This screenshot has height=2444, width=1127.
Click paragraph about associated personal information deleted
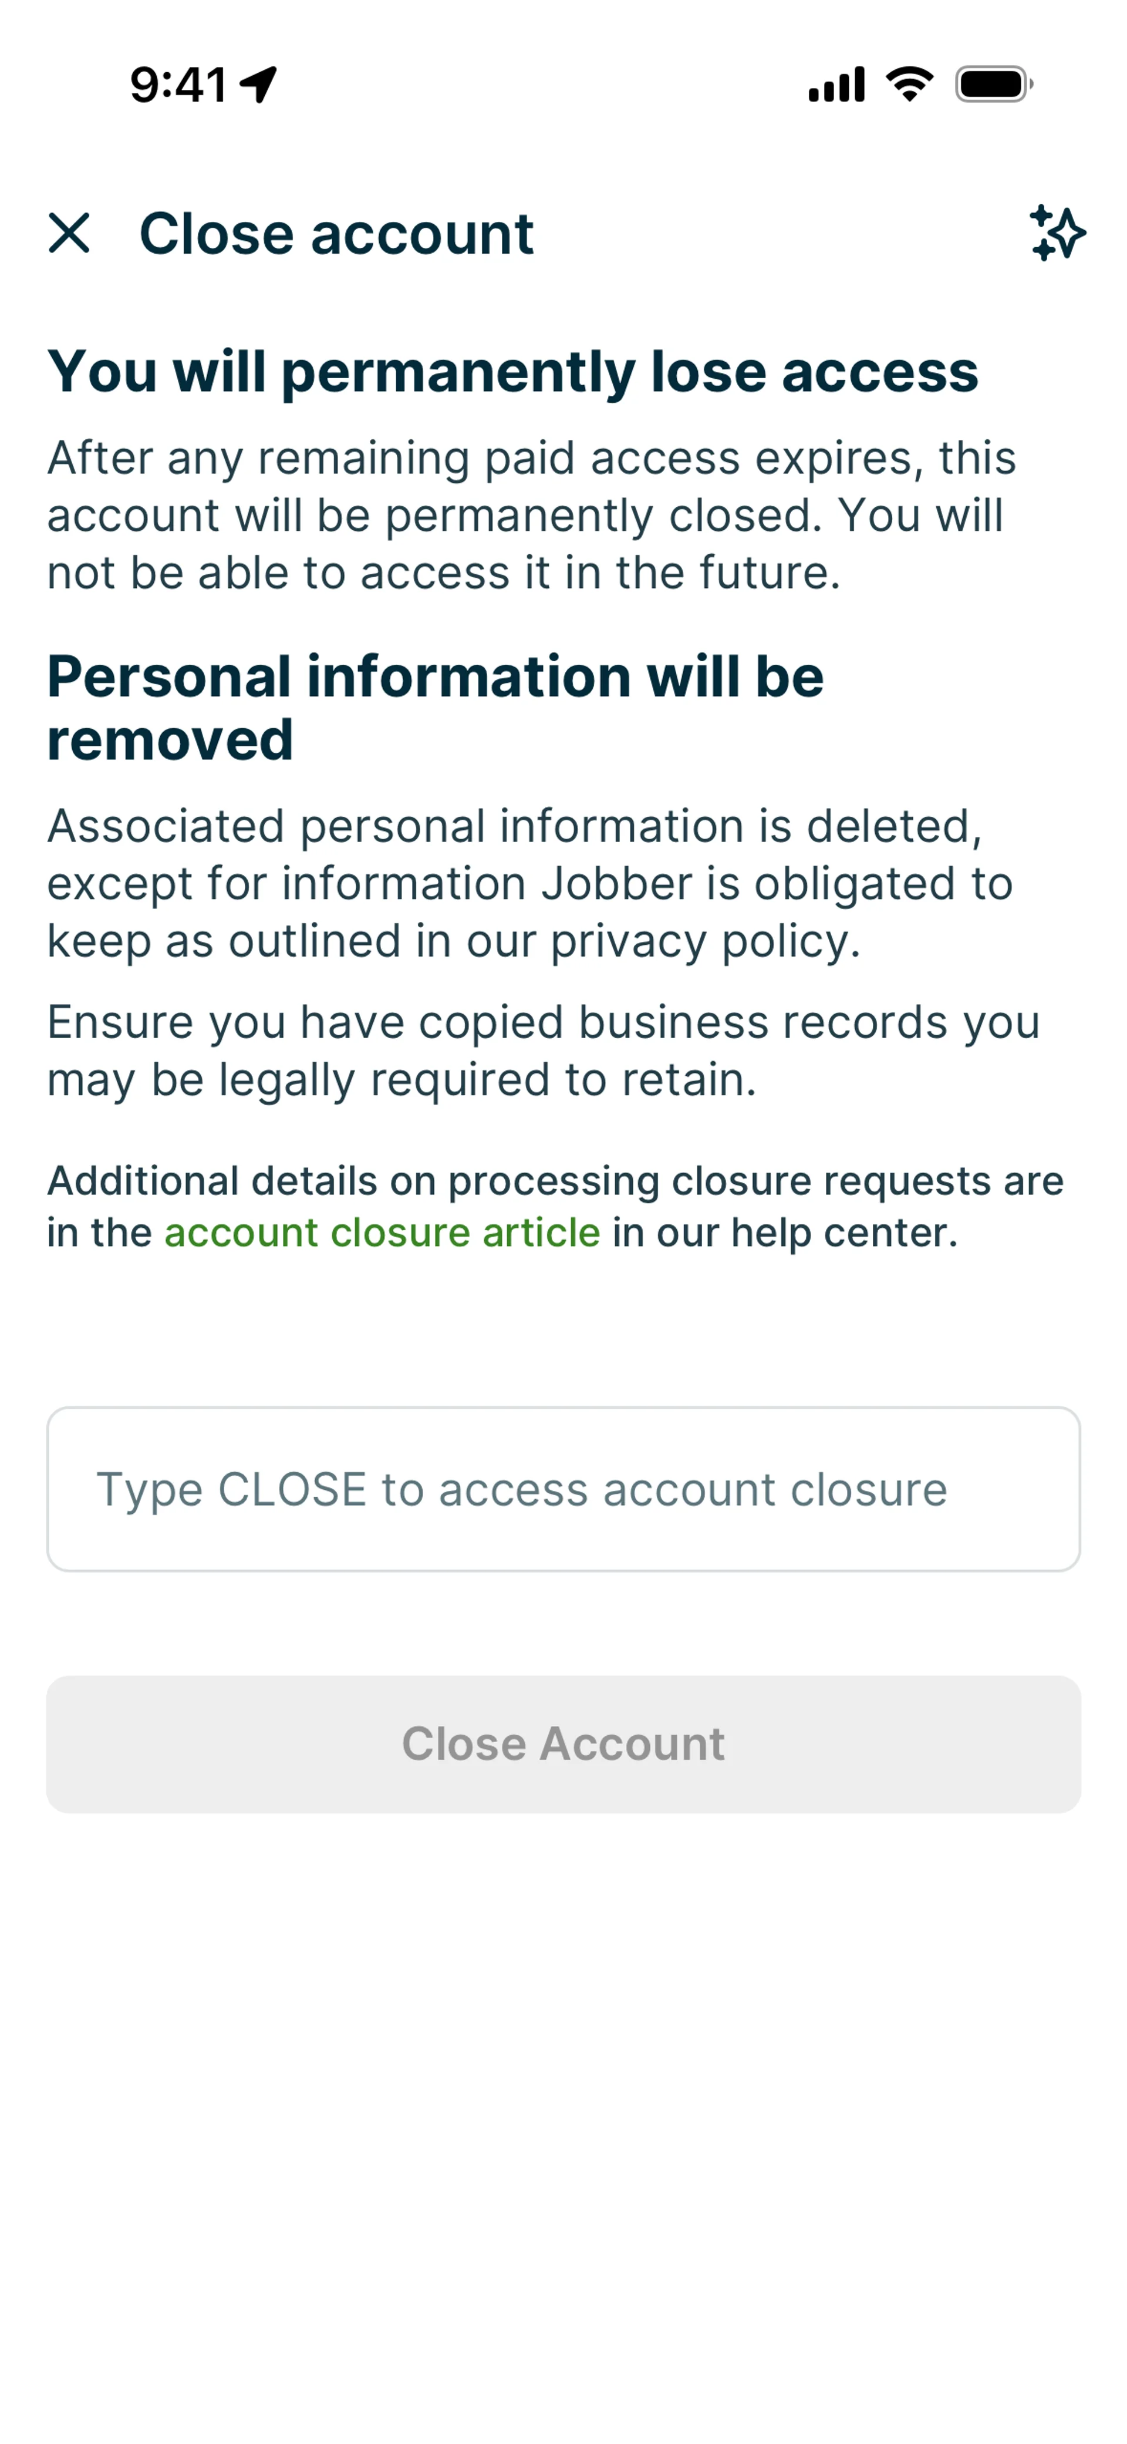tap(529, 883)
